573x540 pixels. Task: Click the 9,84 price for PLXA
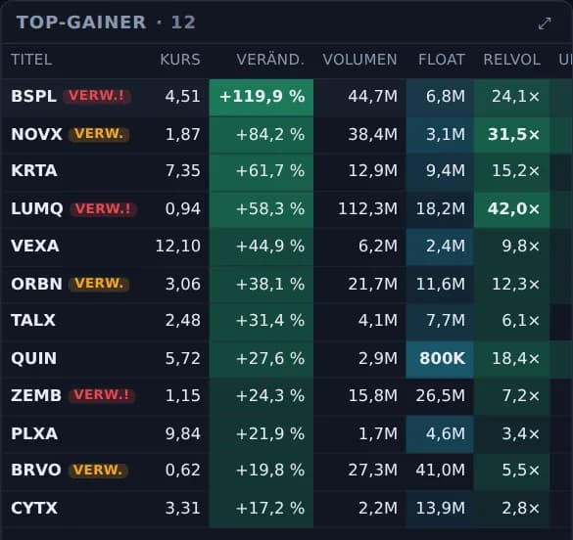pos(183,434)
